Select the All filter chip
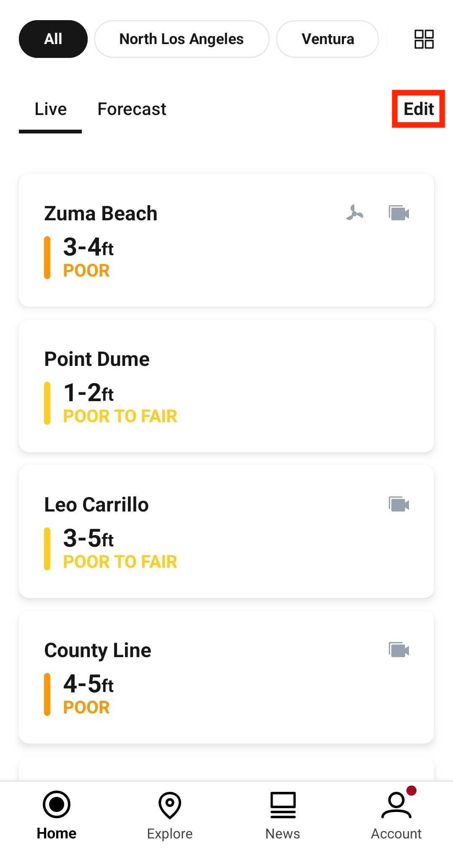This screenshot has height=851, width=453. 53,39
